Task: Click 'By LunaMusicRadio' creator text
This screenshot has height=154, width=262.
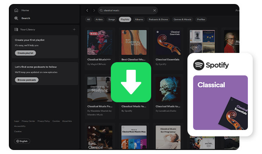Action: (166, 111)
